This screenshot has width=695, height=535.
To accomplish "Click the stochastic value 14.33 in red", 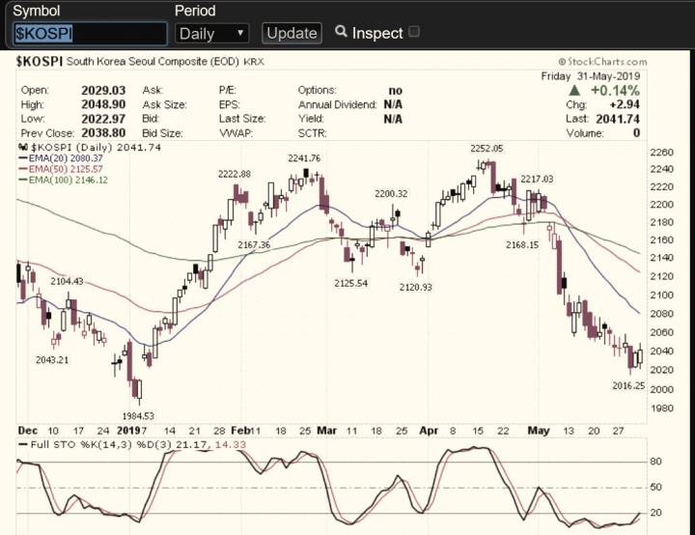I will (230, 444).
